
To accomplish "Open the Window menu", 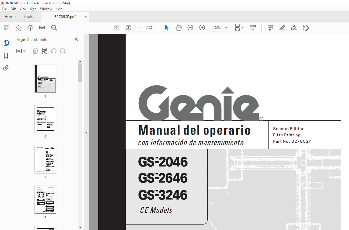I will 46,9.
